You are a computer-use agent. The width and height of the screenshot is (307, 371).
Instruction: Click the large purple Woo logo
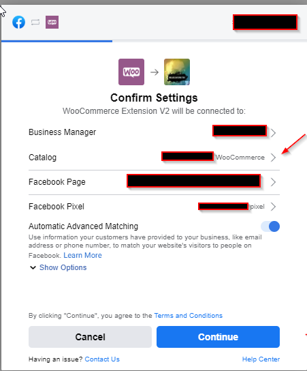click(x=131, y=72)
